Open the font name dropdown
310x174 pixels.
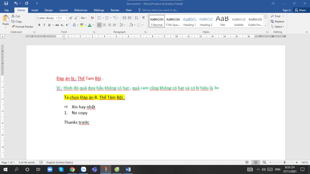tap(57, 18)
